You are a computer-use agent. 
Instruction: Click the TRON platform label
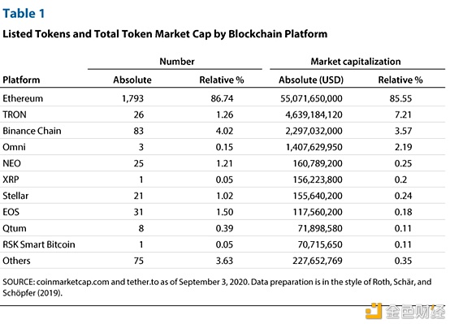click(15, 114)
